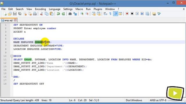Click the END; keyword on line 16

coord(16,77)
